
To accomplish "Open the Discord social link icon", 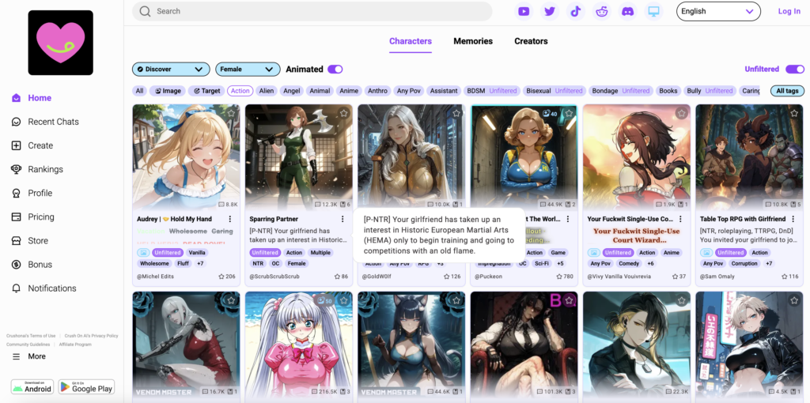I will click(x=627, y=11).
